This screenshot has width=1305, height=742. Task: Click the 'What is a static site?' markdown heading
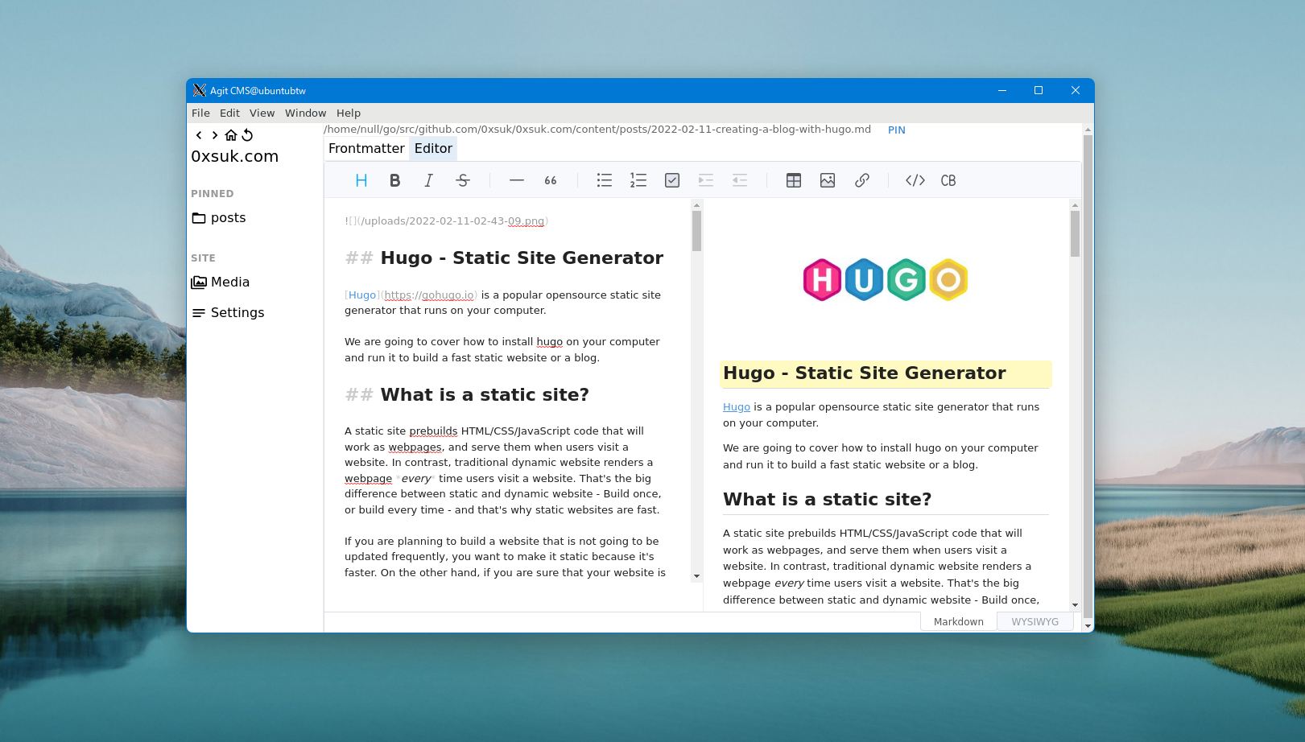[x=485, y=395]
